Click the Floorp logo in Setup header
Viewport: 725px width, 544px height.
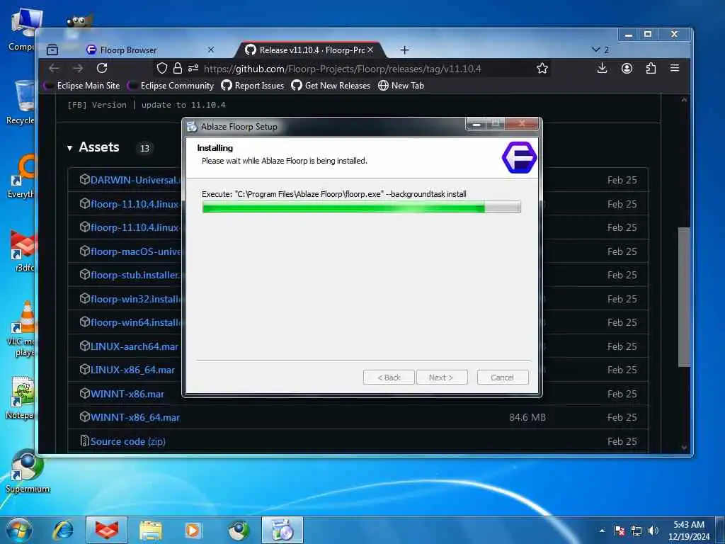[x=519, y=158]
